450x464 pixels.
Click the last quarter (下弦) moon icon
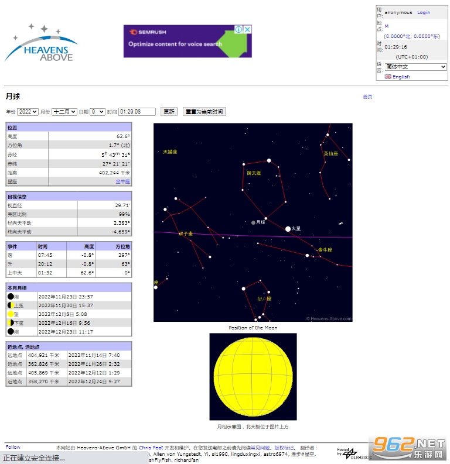pyautogui.click(x=11, y=323)
